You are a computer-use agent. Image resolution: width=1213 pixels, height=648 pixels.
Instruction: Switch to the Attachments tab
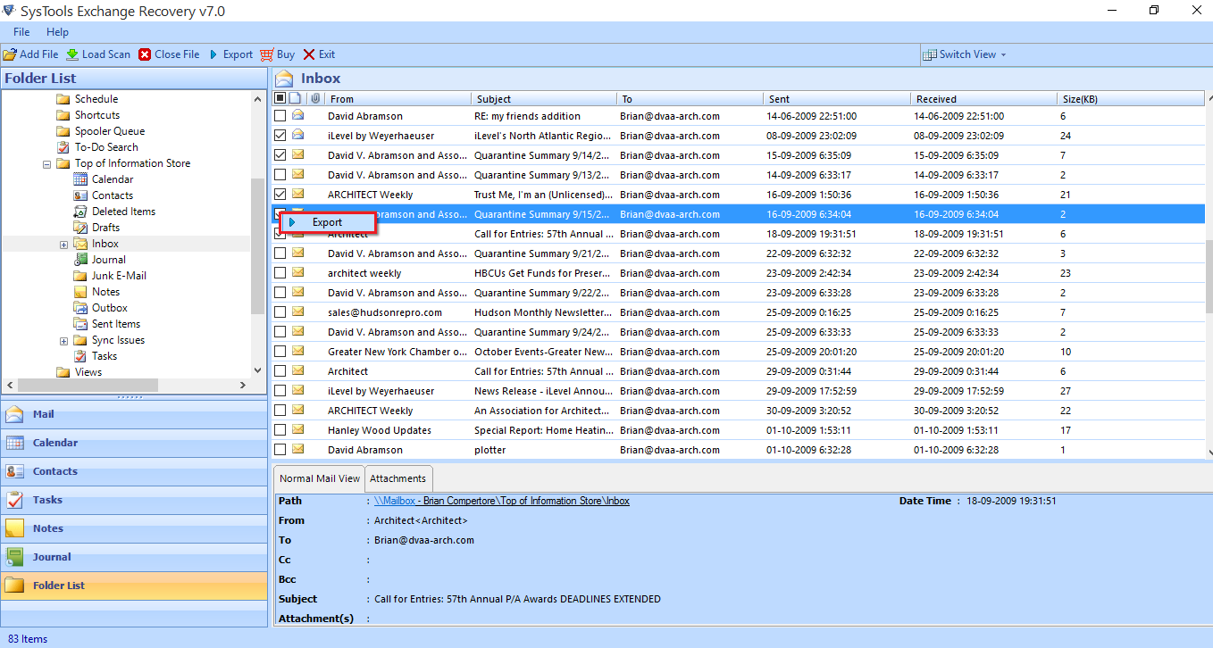398,478
